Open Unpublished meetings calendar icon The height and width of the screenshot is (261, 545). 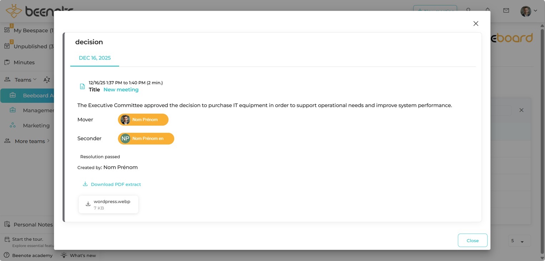(7, 46)
